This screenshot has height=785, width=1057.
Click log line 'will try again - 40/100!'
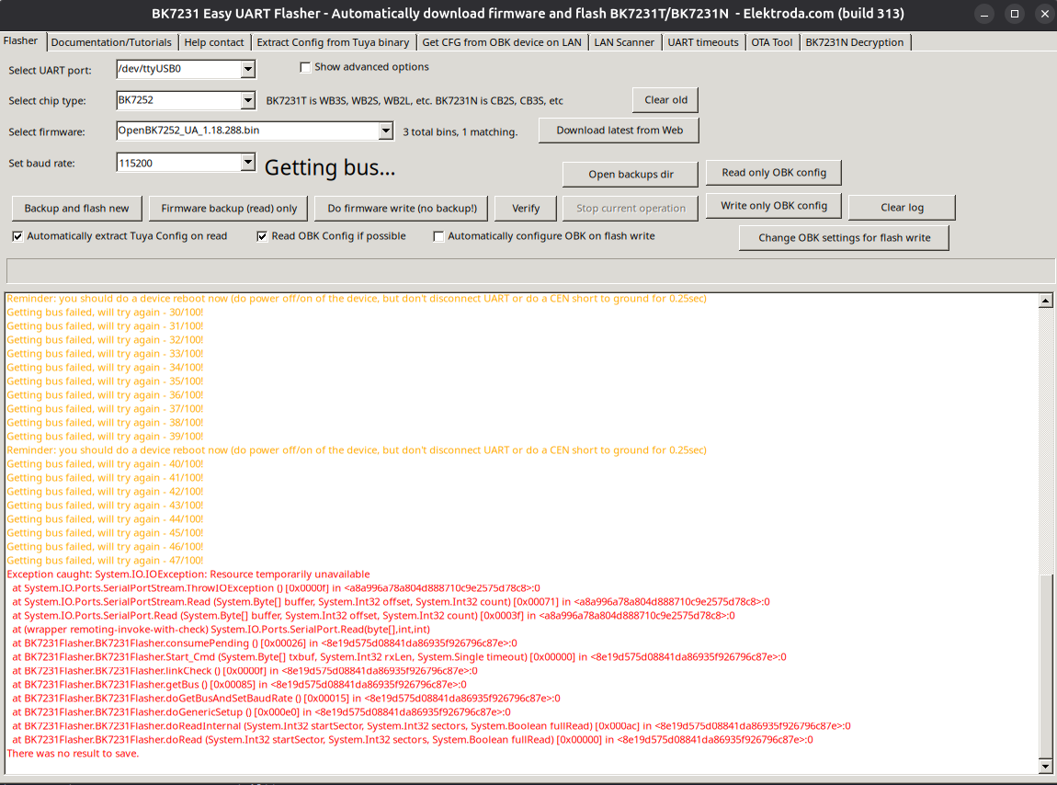click(x=105, y=464)
